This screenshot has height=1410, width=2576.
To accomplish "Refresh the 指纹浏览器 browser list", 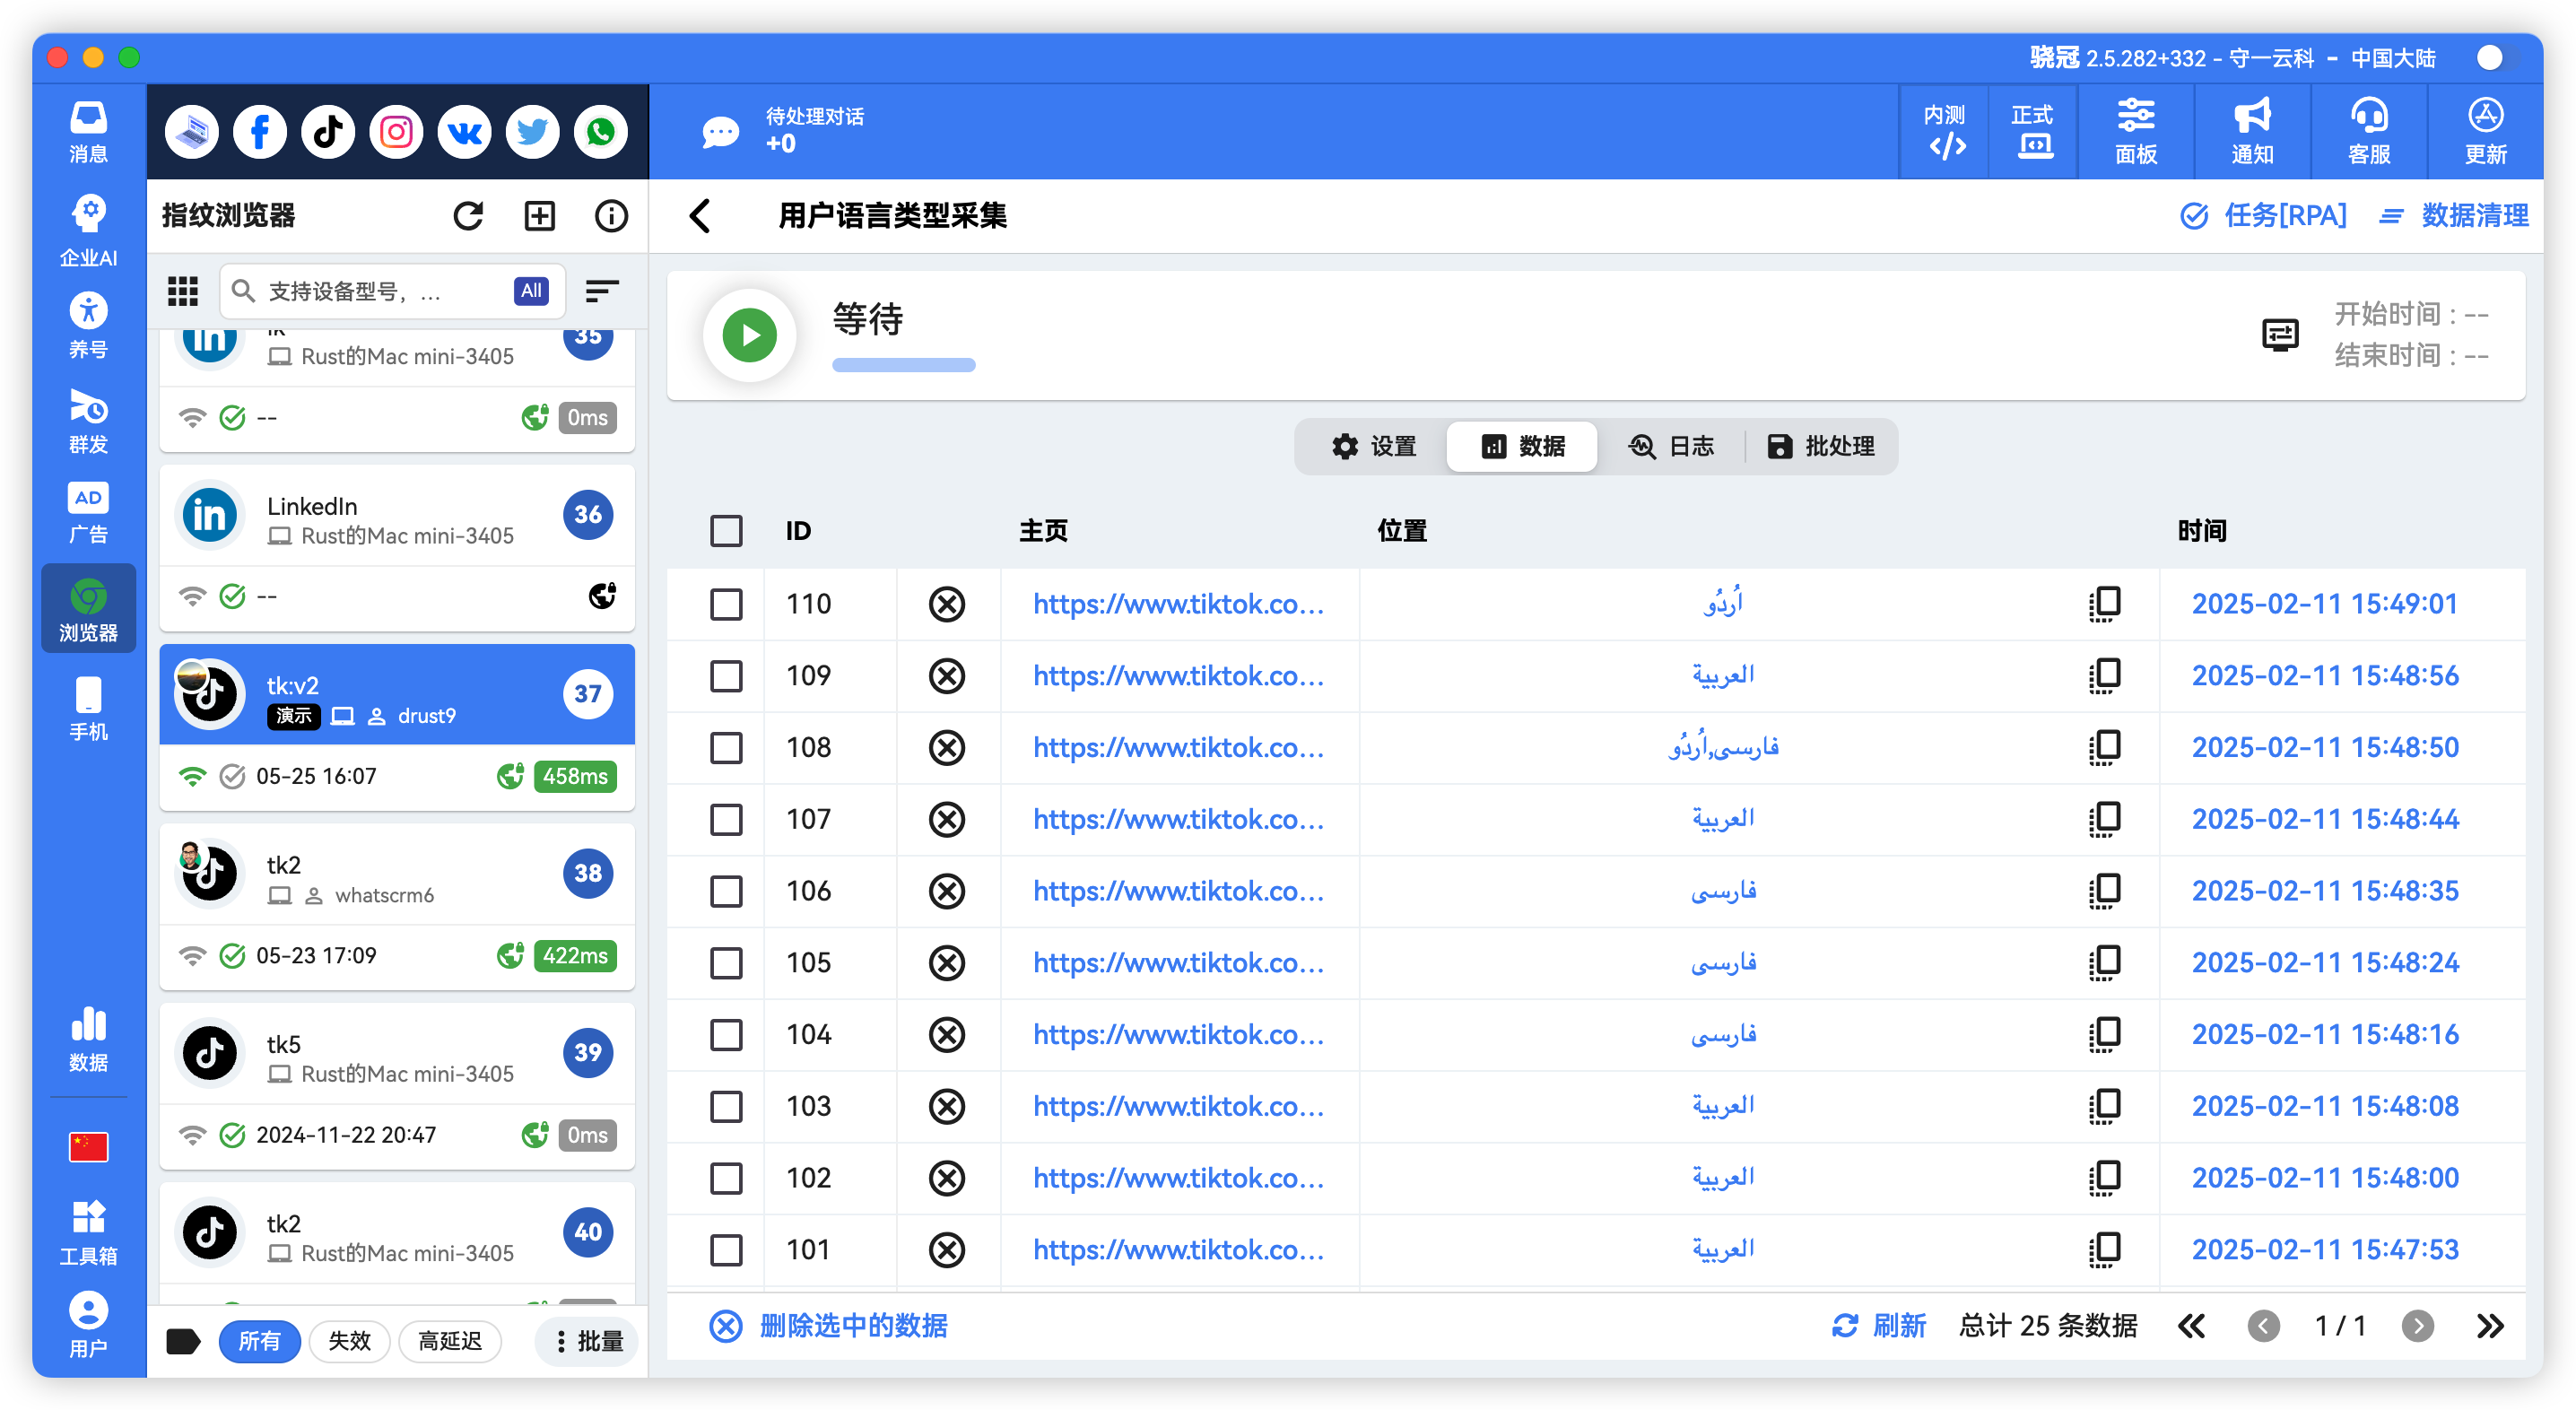I will tap(469, 215).
